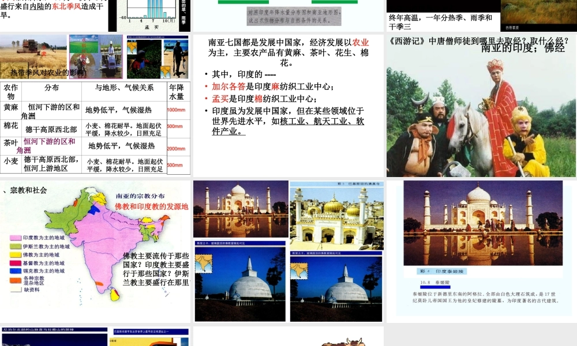Click red swatch for 基督教为主的地域
The width and height of the screenshot is (577, 346).
pos(15,263)
